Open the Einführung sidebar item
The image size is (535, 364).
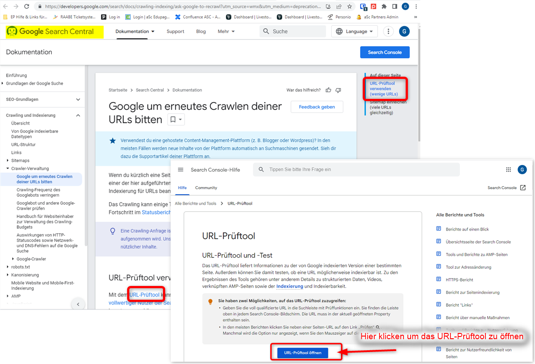[16, 75]
